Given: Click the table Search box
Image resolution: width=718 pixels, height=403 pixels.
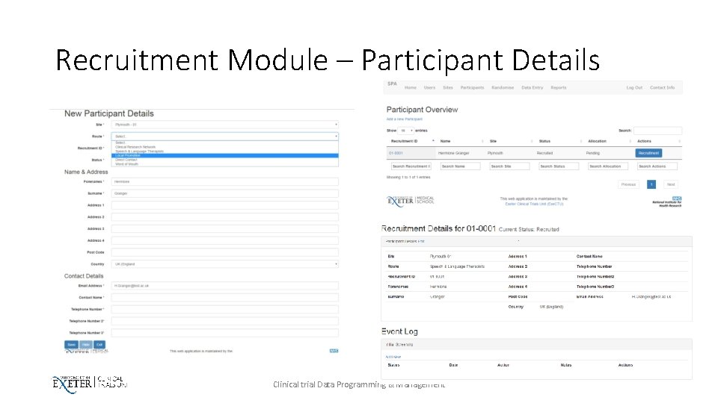Looking at the screenshot, I should [657, 131].
